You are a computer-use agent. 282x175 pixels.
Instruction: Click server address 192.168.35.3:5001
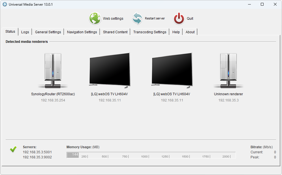coord(37,152)
